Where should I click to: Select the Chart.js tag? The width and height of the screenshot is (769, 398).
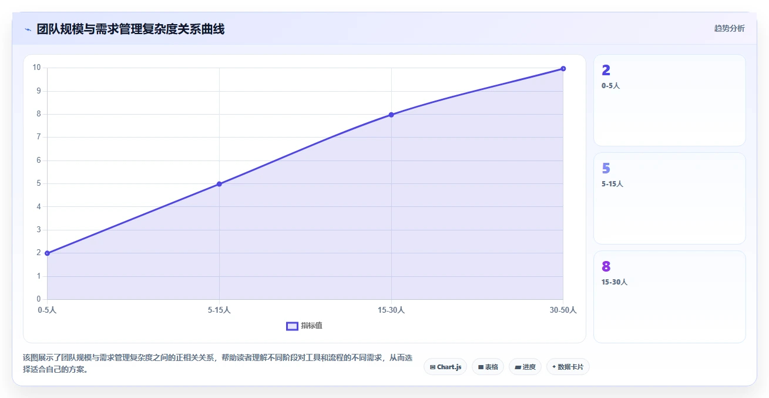(445, 367)
